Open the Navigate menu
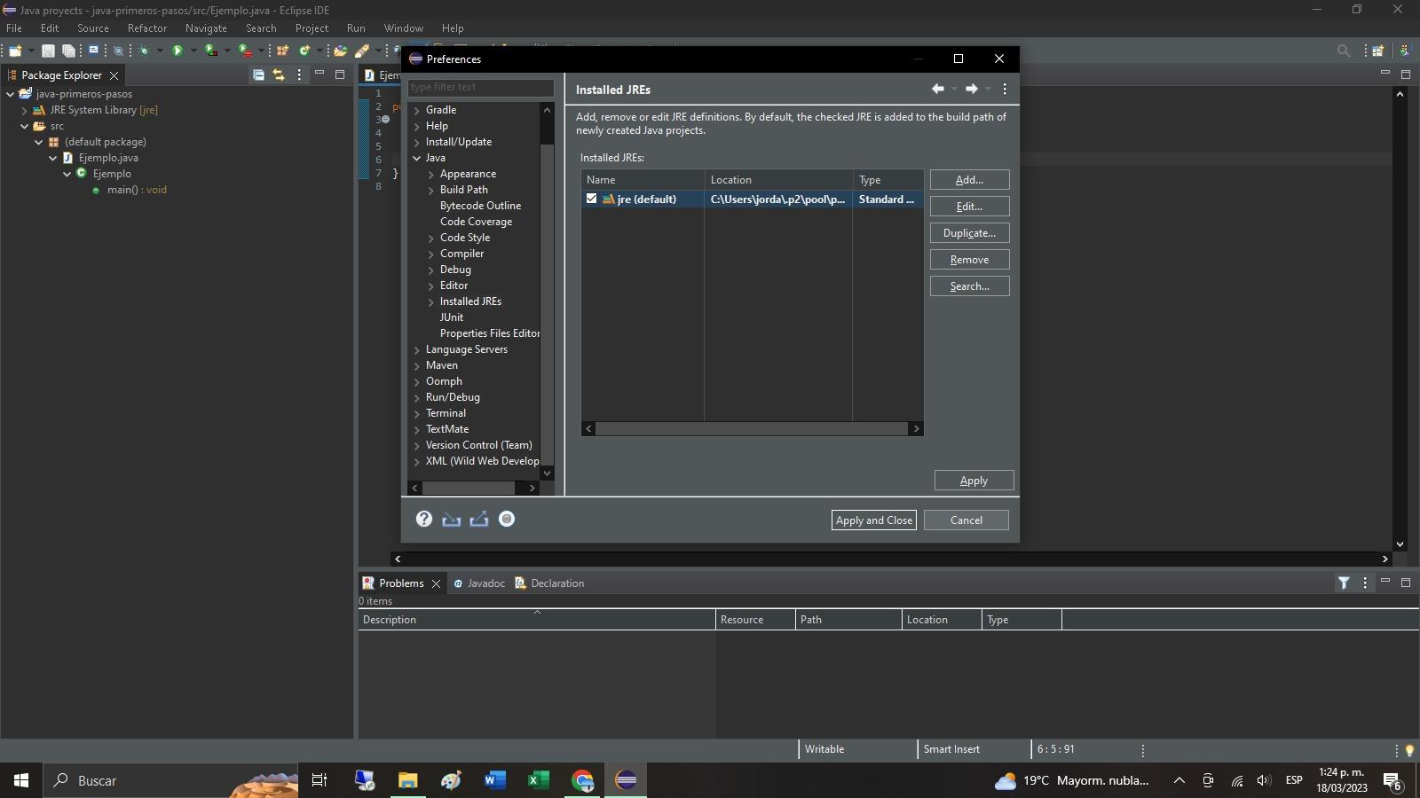The height and width of the screenshot is (798, 1420). click(x=206, y=28)
